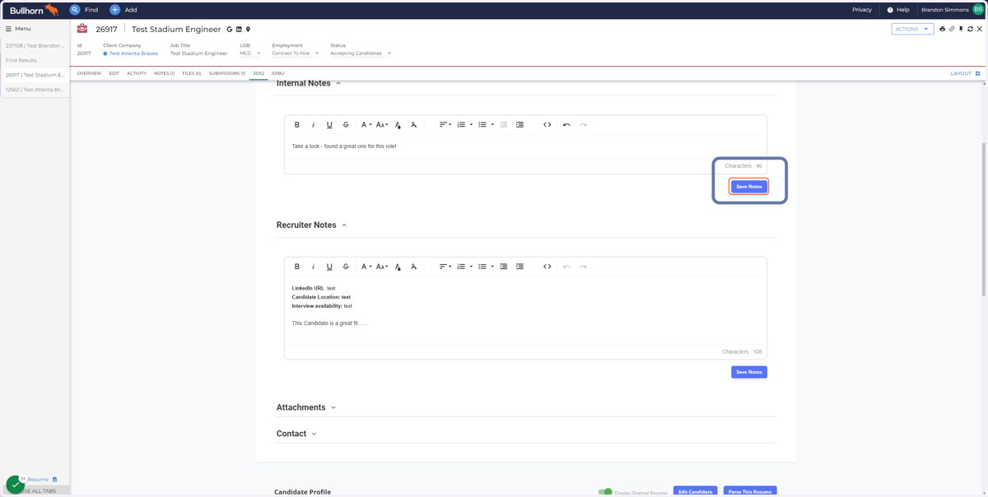988x497 pixels.
Task: Expand the Attachments section
Action: click(x=333, y=408)
